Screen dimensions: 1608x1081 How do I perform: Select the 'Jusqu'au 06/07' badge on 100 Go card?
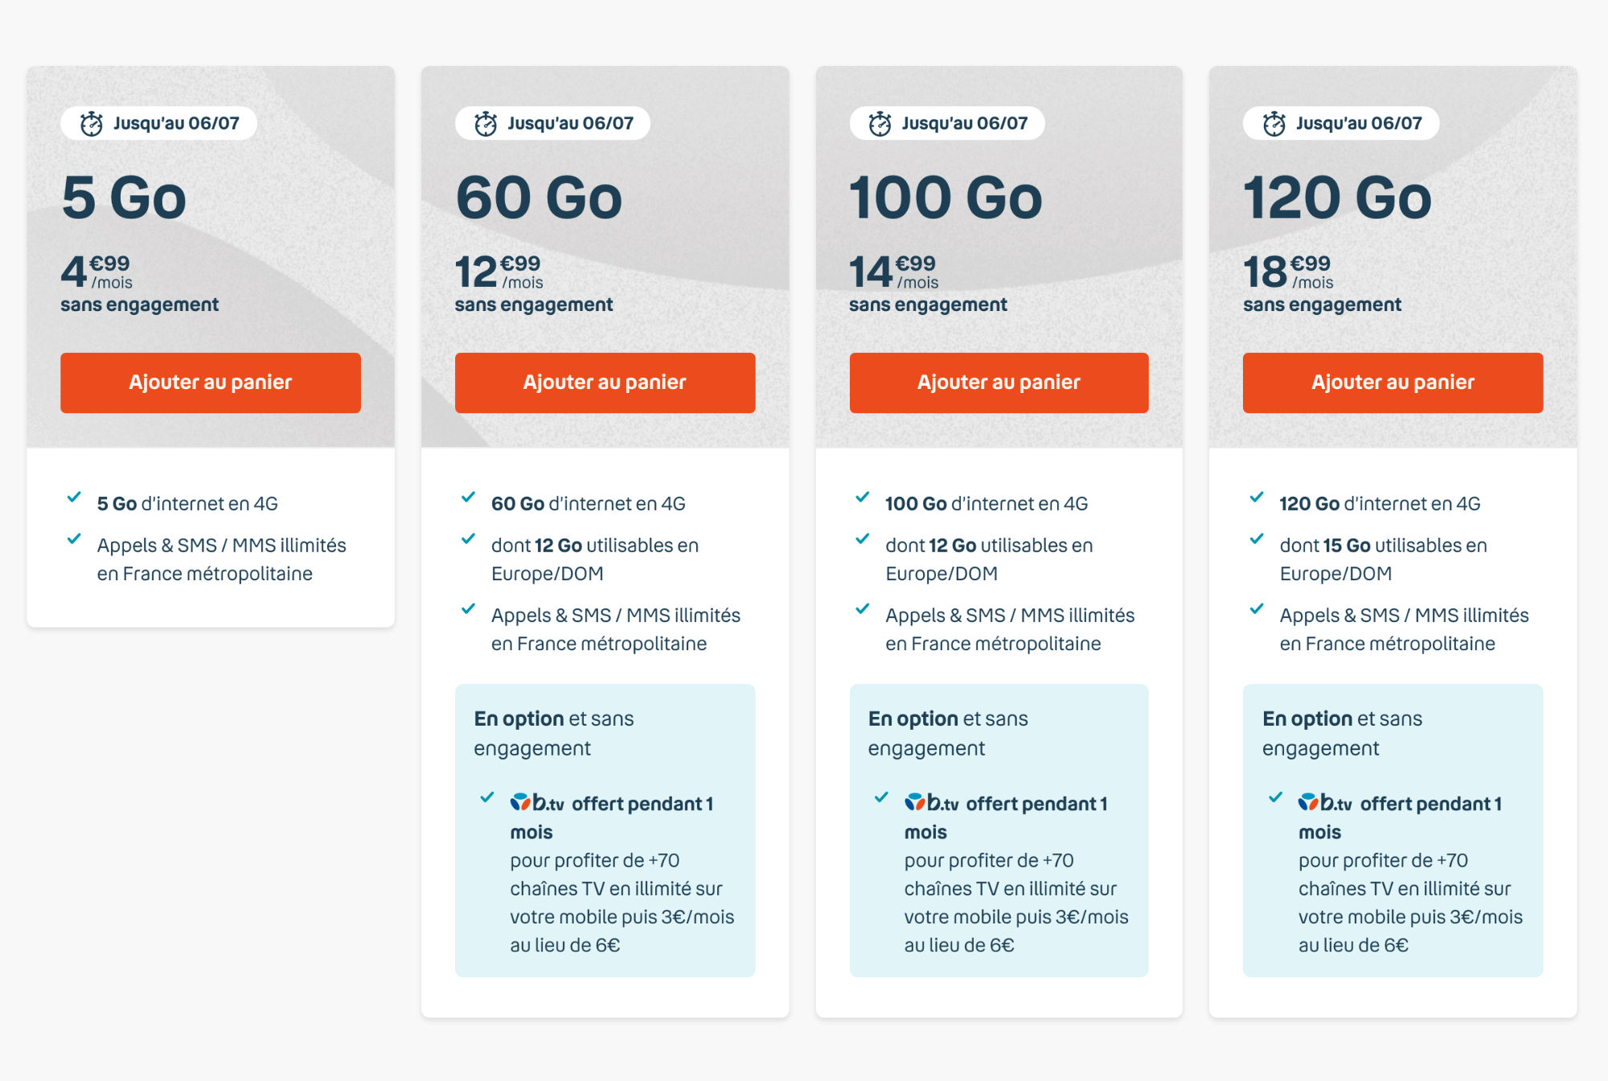click(x=947, y=124)
